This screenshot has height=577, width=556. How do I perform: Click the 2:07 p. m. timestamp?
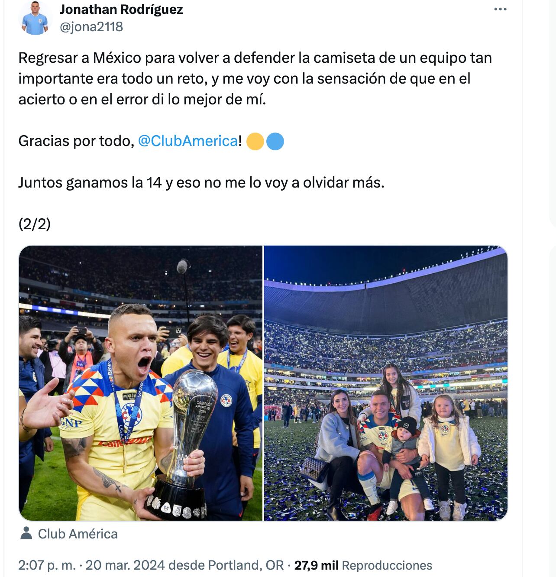coord(47,565)
